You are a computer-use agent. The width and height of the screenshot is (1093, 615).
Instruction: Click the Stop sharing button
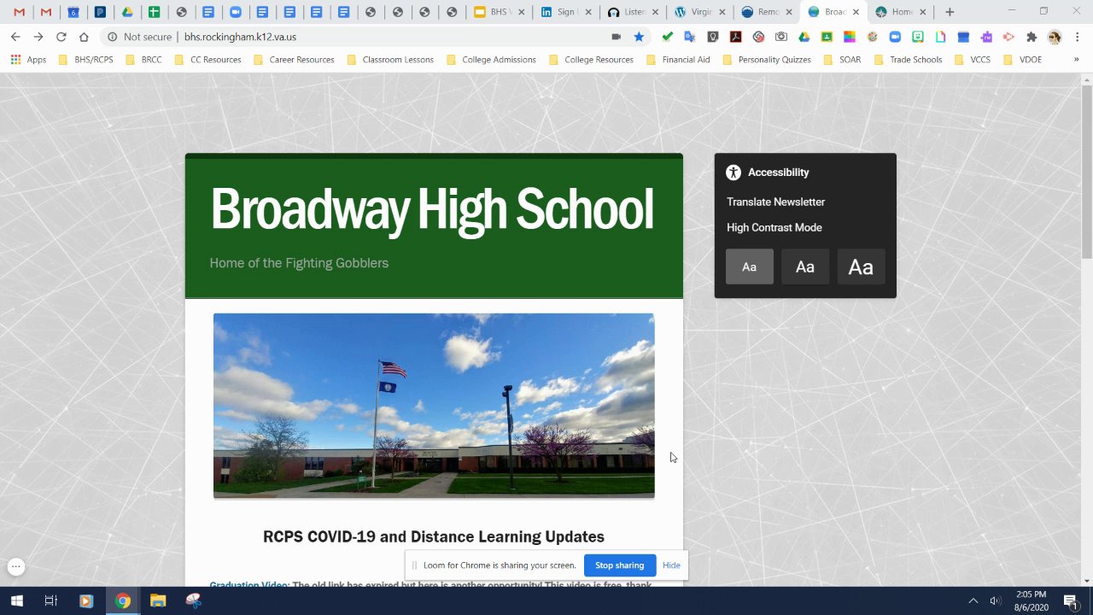coord(620,565)
